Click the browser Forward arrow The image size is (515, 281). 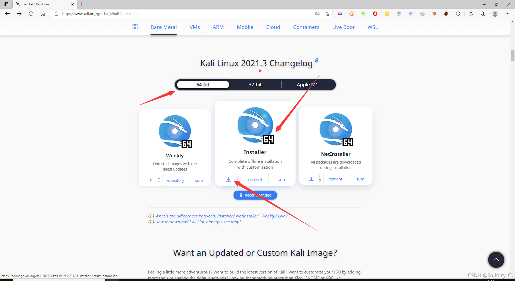(19, 14)
